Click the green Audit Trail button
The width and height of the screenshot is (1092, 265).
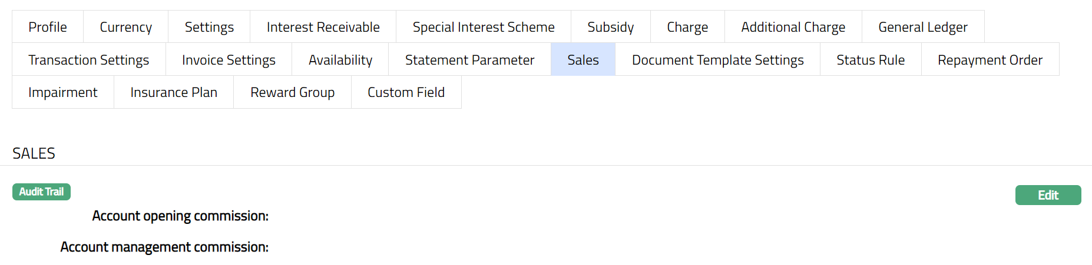click(x=41, y=192)
